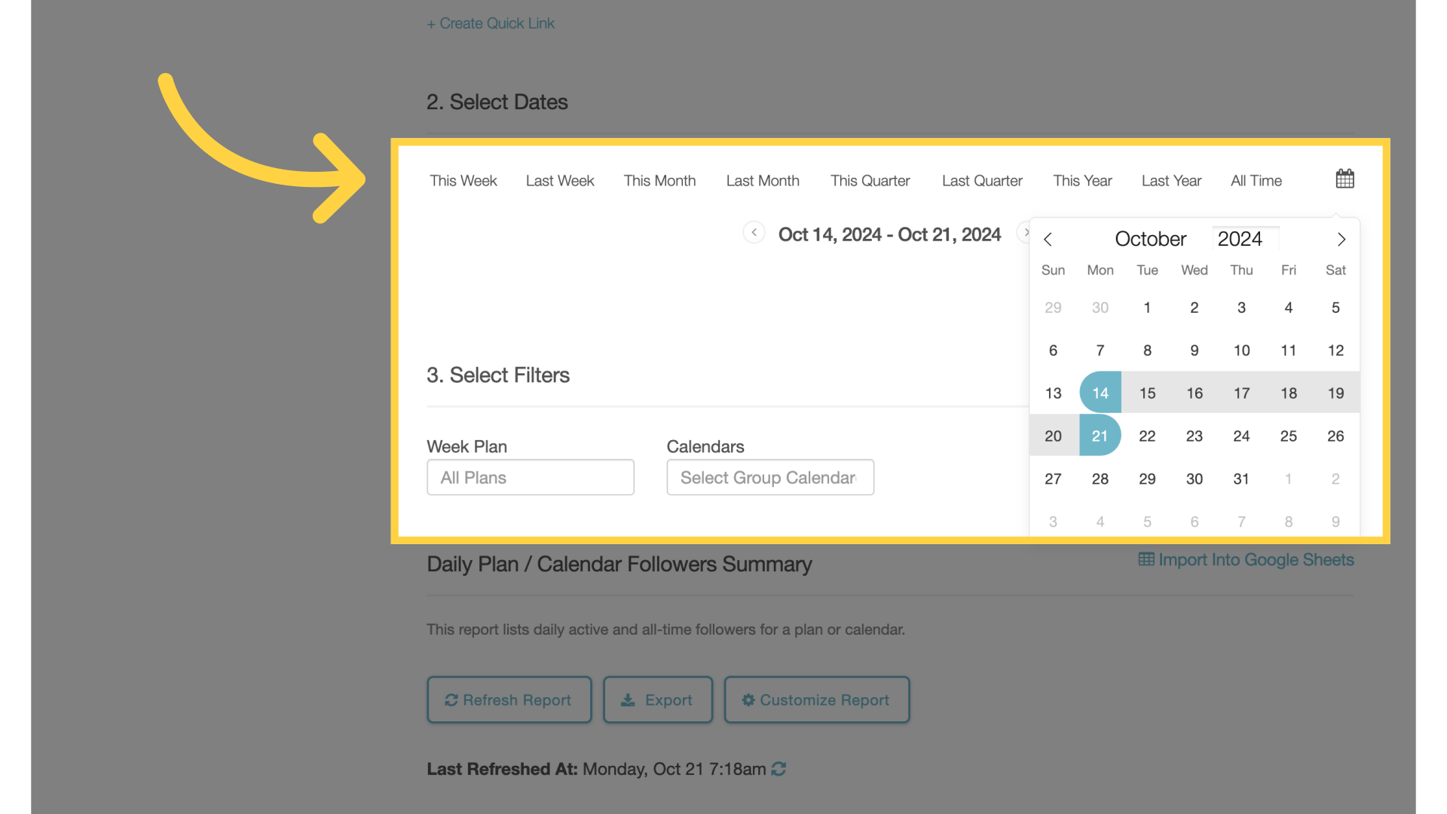Click the left arrow to go to previous month

pyautogui.click(x=1048, y=240)
